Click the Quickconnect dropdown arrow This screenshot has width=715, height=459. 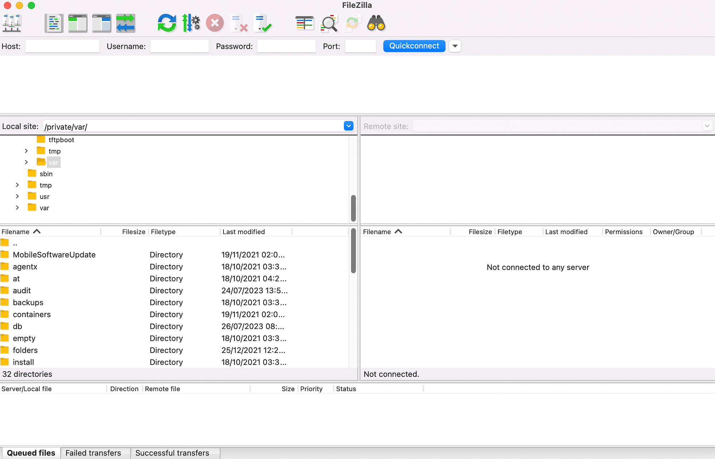[454, 46]
